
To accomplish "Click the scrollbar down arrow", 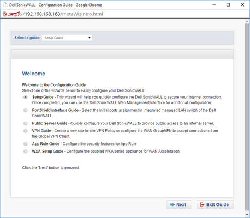I will click(x=247, y=215).
